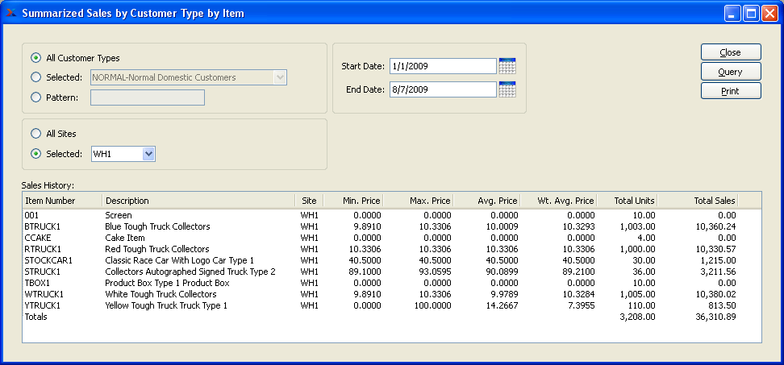The image size is (784, 365).
Task: Enable the All Sites option
Action: pyautogui.click(x=35, y=134)
